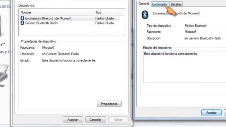Screen dimensions: 226x127
Task: Click Bluetooth icon beside Enumerador Bluetooth de Microsoft
Action: [x=22, y=18]
